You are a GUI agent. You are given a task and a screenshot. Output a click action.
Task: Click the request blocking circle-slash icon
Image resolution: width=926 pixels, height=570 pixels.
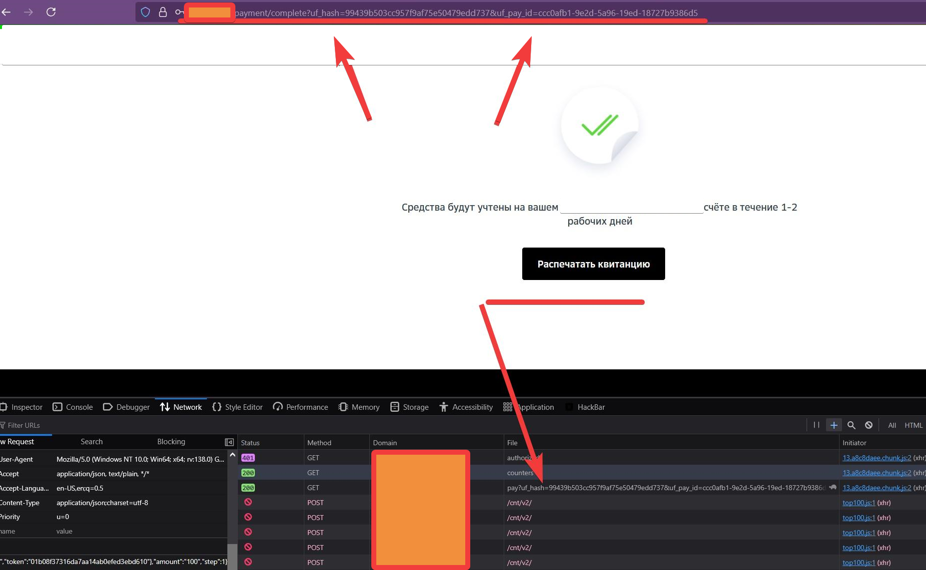pos(869,425)
